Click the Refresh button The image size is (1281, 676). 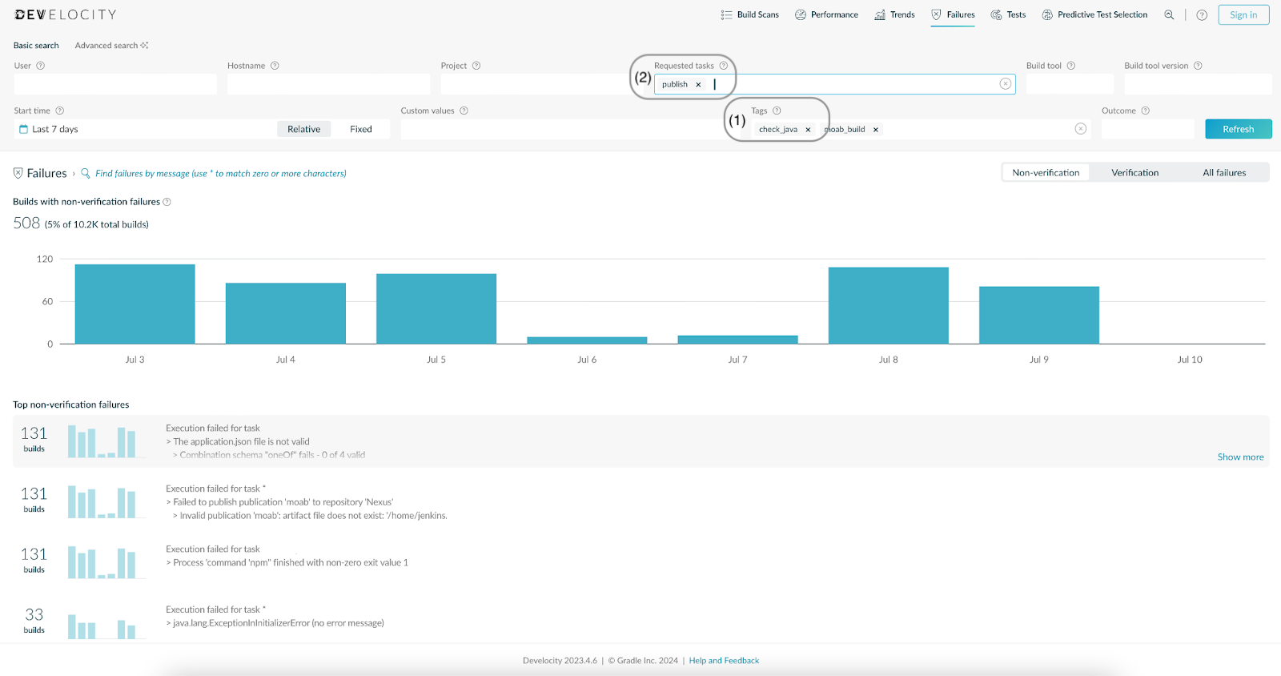pyautogui.click(x=1238, y=129)
